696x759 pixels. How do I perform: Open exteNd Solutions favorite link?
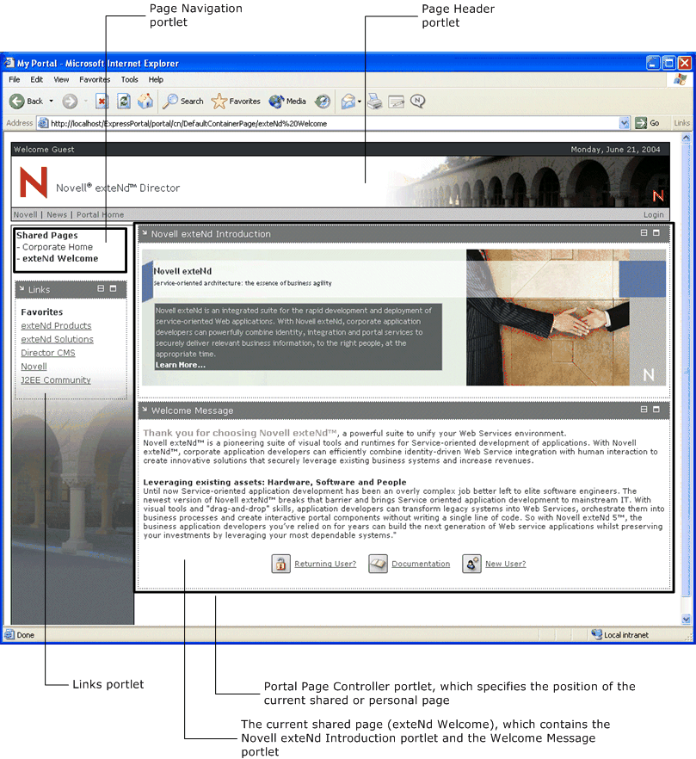point(57,339)
